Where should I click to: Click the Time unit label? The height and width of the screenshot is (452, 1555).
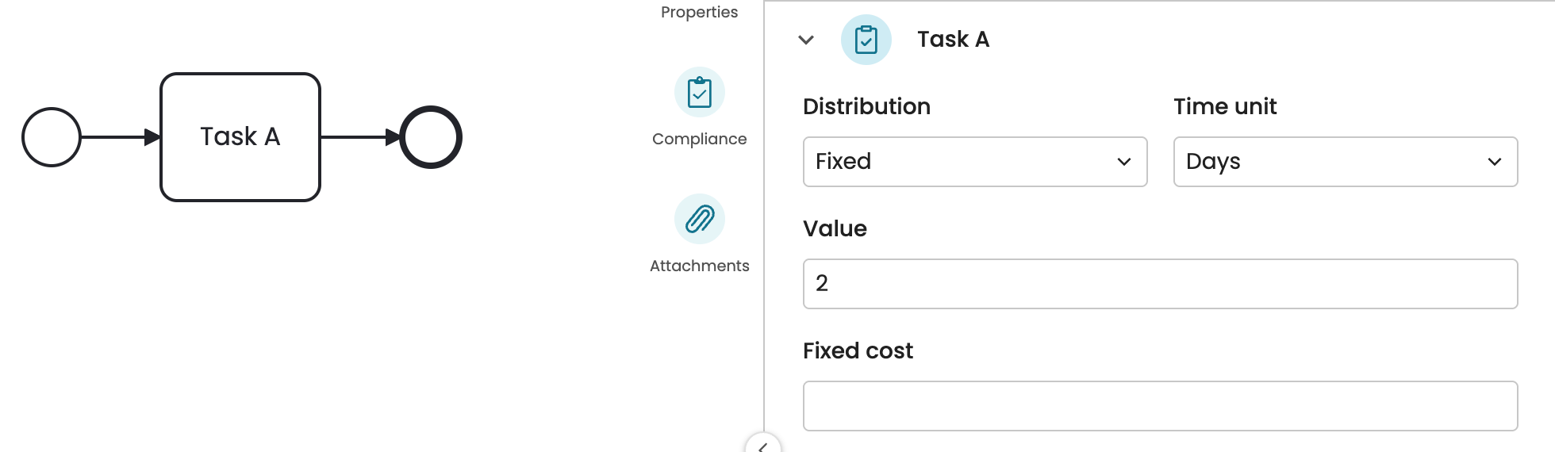tap(1225, 106)
